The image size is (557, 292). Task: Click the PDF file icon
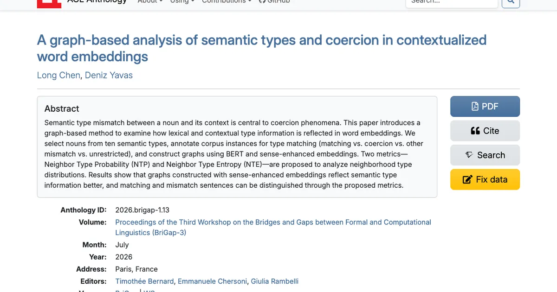point(475,107)
